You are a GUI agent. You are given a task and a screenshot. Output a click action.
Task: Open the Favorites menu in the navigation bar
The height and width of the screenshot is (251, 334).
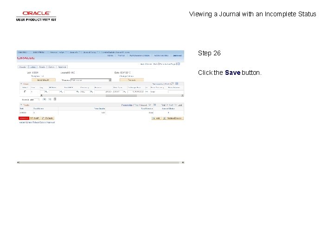tap(23, 52)
